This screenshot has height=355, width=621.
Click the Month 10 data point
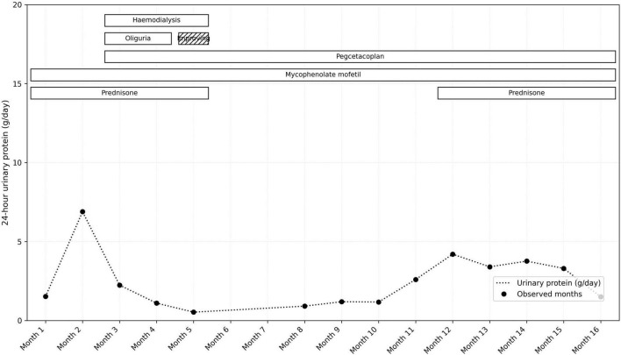[x=379, y=302]
